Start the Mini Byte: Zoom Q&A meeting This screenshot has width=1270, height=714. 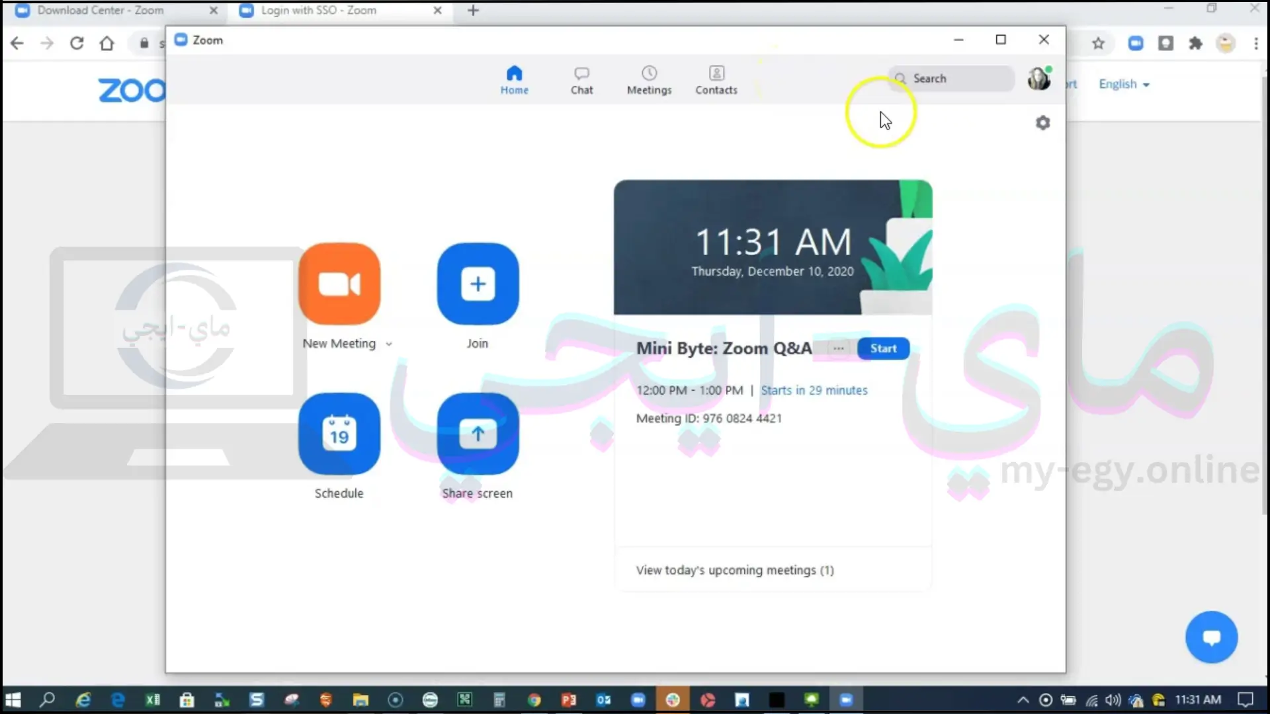click(x=883, y=348)
